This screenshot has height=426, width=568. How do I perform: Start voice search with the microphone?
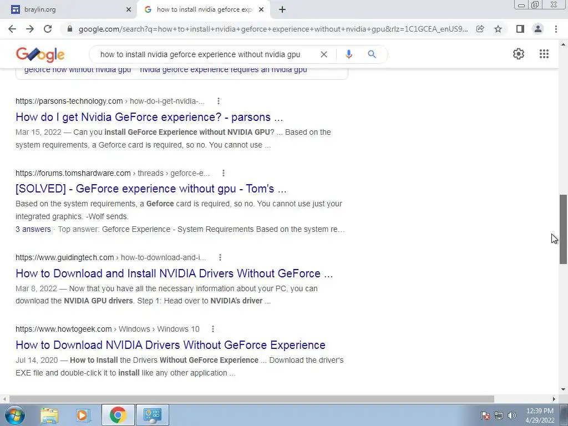348,54
